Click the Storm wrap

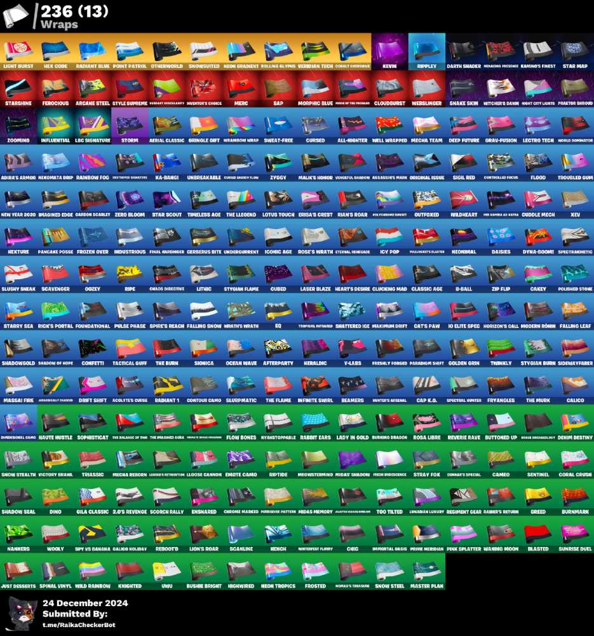[130, 126]
